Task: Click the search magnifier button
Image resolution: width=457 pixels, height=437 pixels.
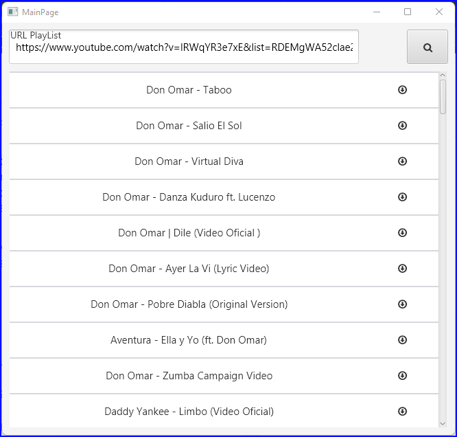Action: pyautogui.click(x=427, y=47)
